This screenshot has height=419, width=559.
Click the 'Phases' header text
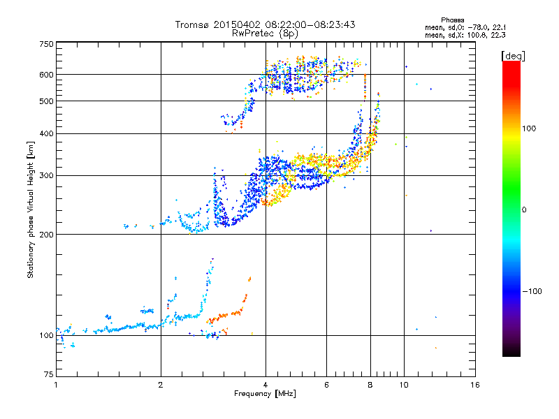(x=452, y=20)
